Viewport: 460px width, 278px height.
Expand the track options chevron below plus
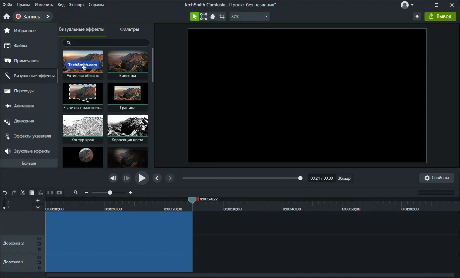[38, 207]
